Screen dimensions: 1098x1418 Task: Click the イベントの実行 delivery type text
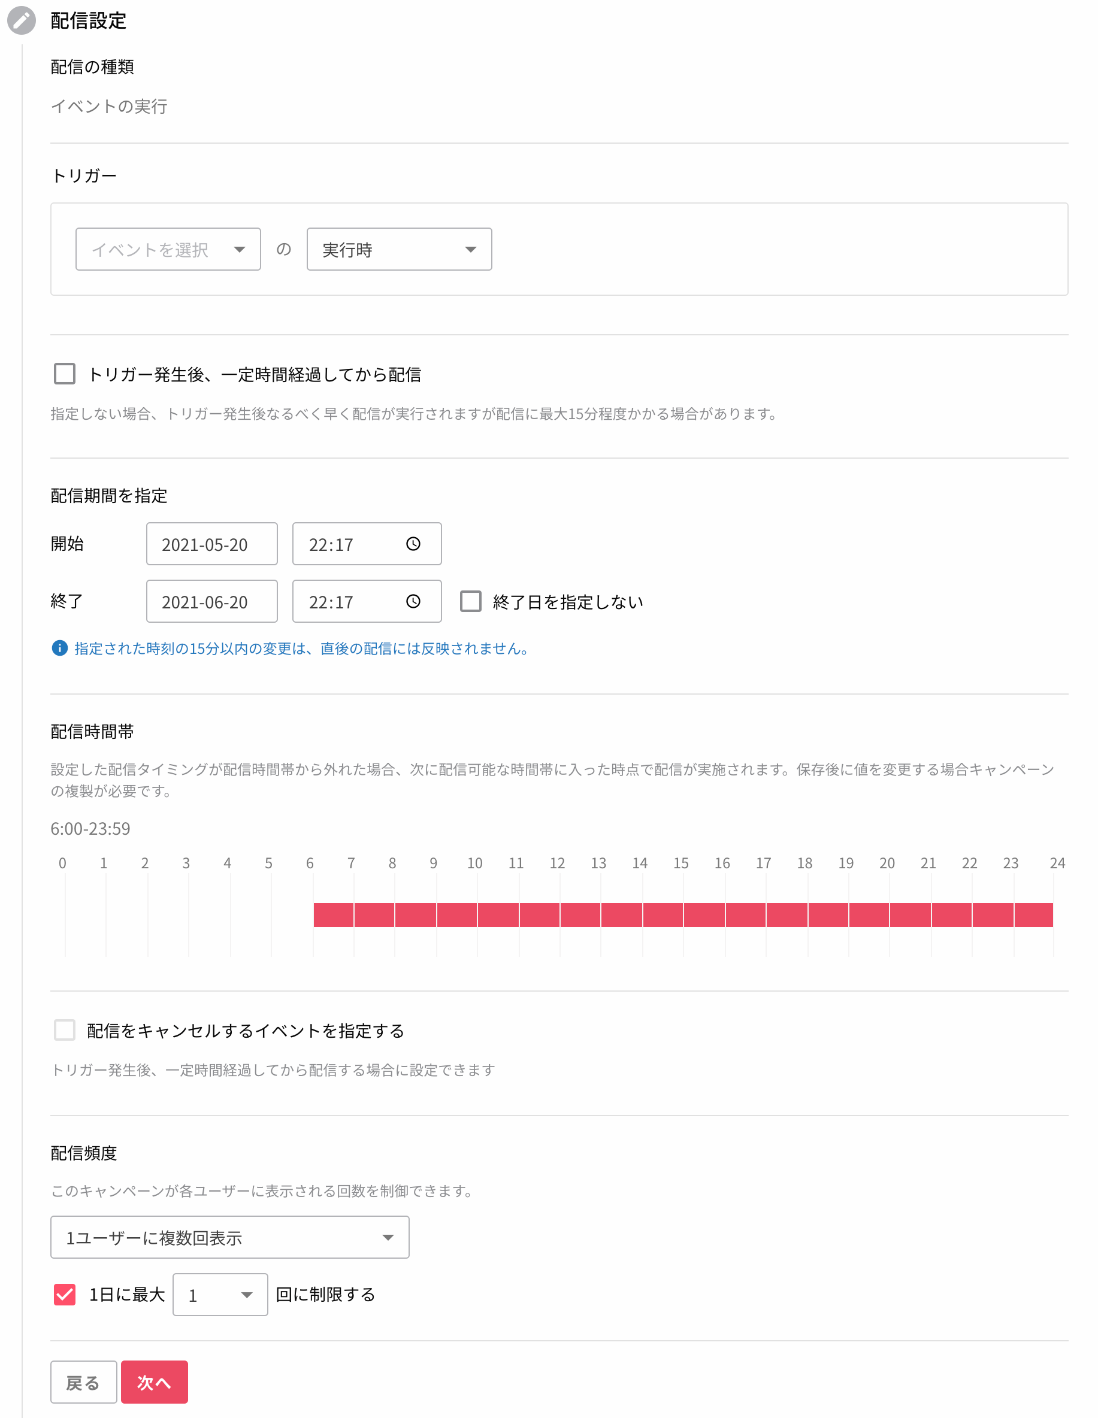[x=109, y=107]
